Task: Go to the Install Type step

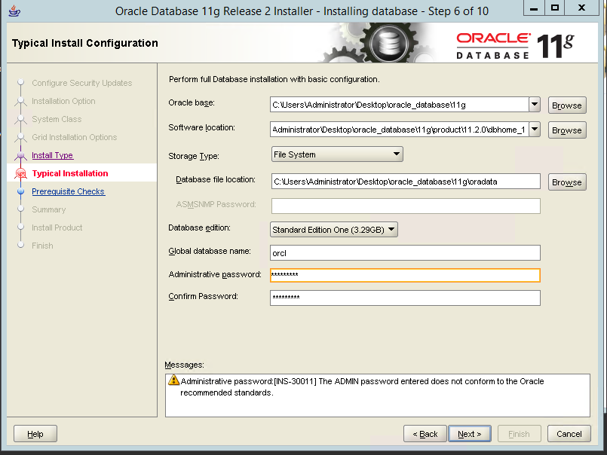Action: [52, 155]
